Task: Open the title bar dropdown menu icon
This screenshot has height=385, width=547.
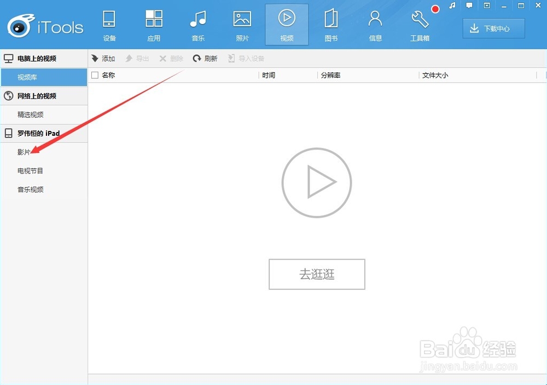Action: pyautogui.click(x=487, y=5)
